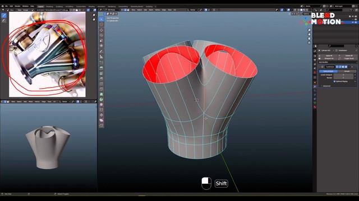Click the Outliner search field
359x201 pixels.
(x=334, y=10)
